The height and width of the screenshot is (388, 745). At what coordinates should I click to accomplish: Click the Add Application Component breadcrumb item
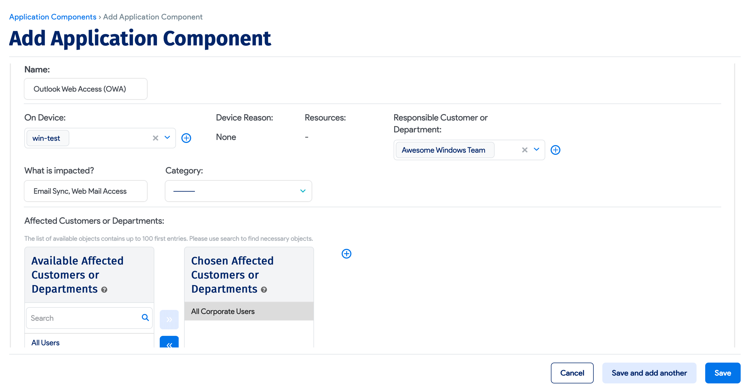pos(153,16)
